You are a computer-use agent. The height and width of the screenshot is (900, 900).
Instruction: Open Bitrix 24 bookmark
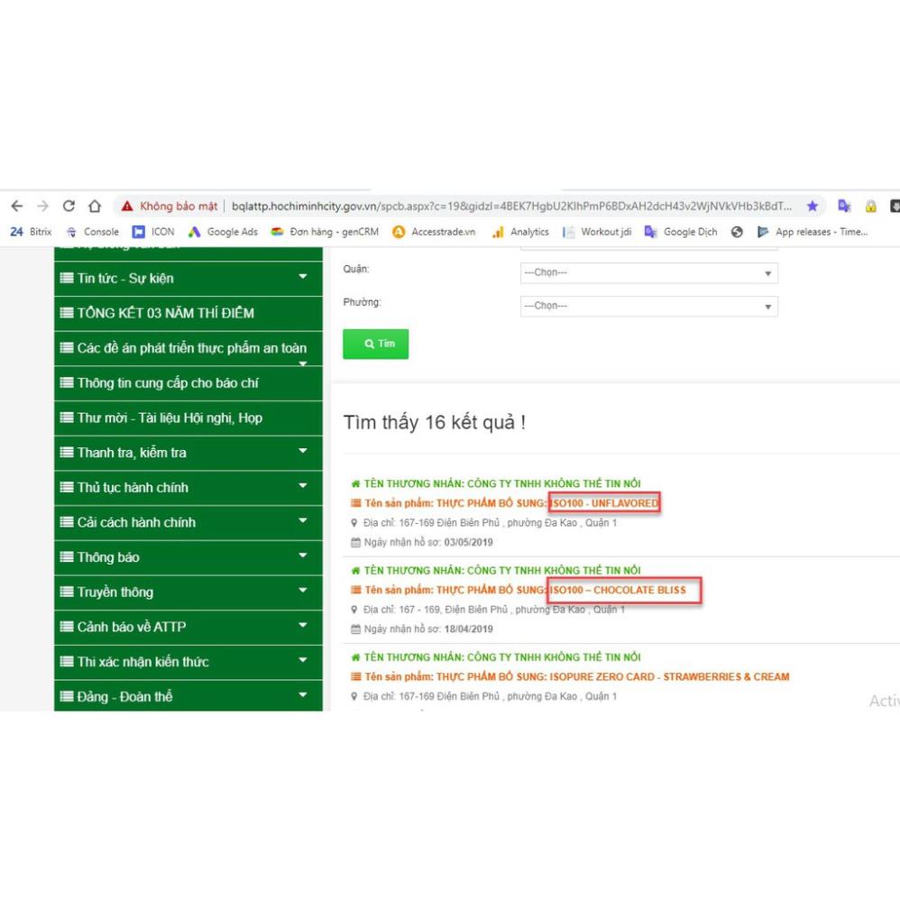(x=31, y=232)
